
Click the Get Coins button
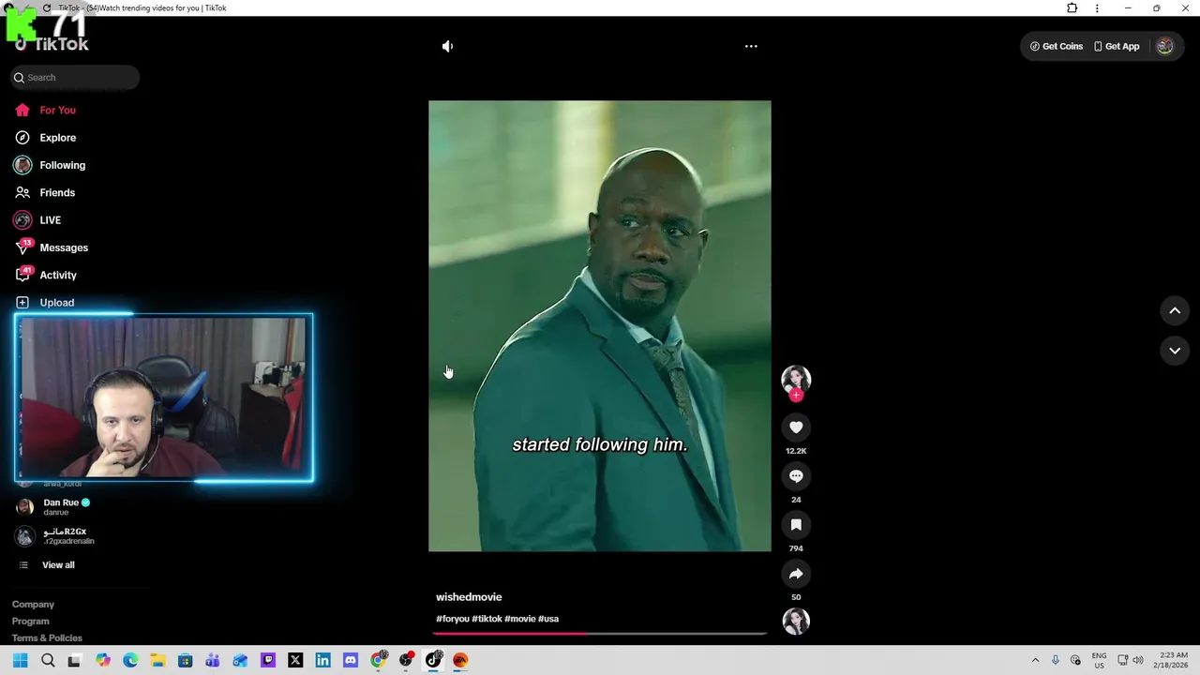1057,46
